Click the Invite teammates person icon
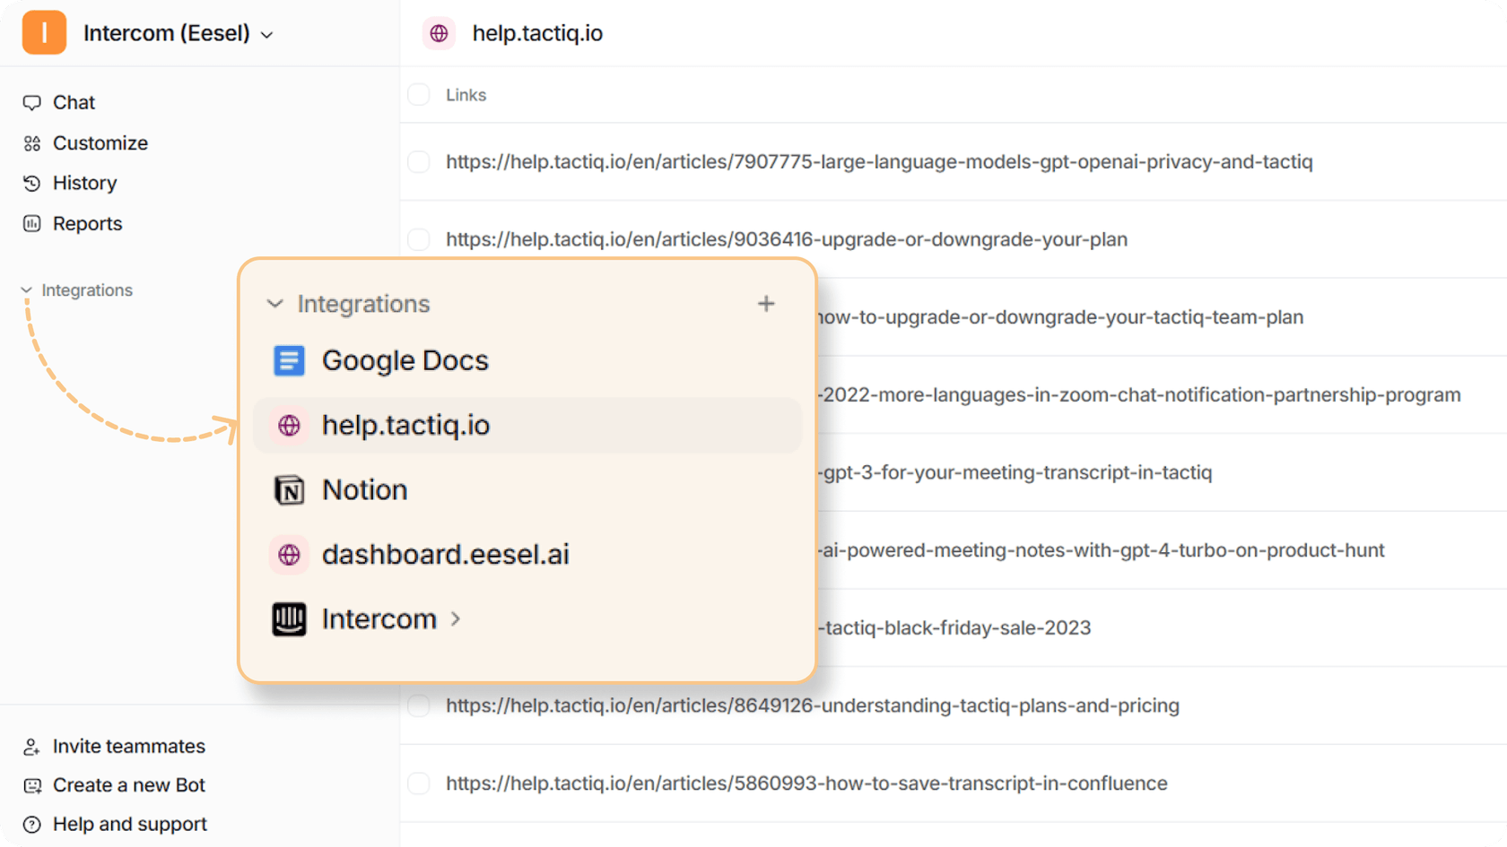Screen dimensions: 1507x847 pyautogui.click(x=32, y=747)
